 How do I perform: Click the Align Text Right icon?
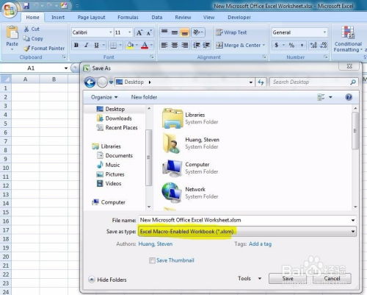pos(185,45)
